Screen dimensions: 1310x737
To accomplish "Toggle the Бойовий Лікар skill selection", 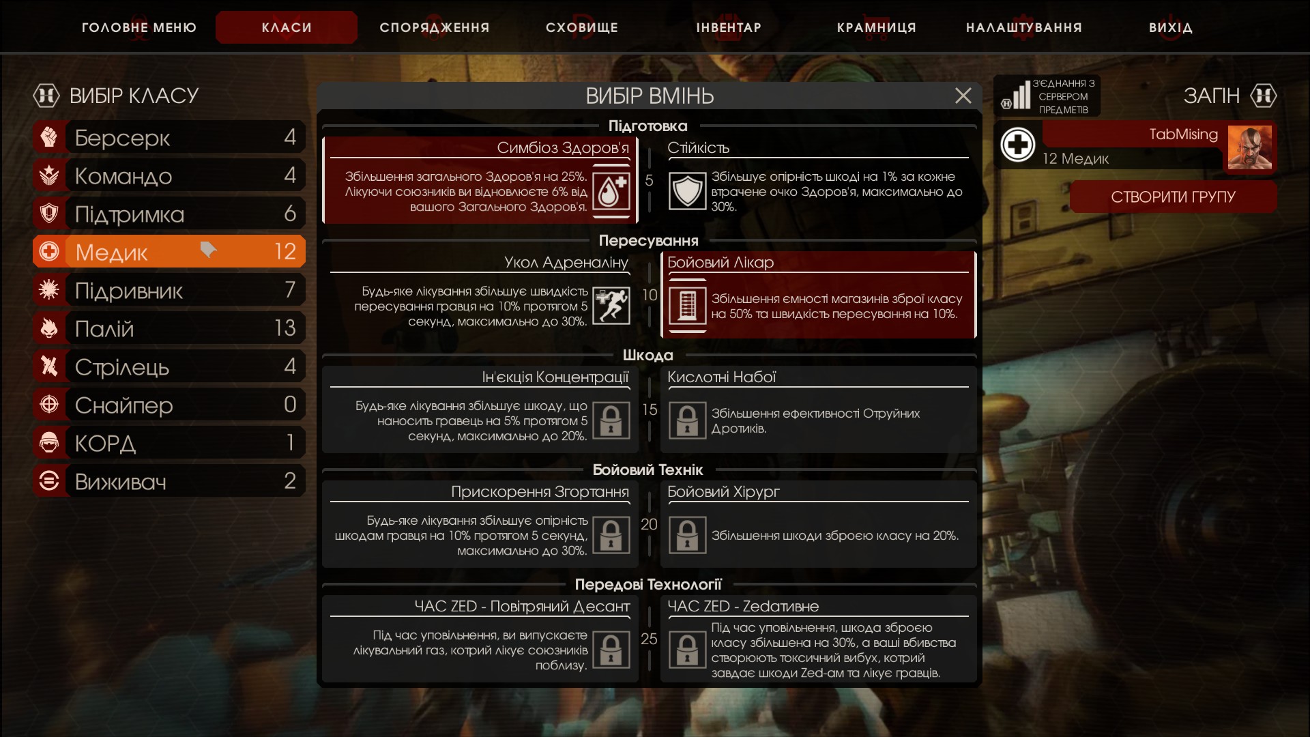I will pos(819,295).
